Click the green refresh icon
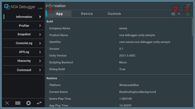This screenshot has width=195, height=109. click(x=188, y=14)
